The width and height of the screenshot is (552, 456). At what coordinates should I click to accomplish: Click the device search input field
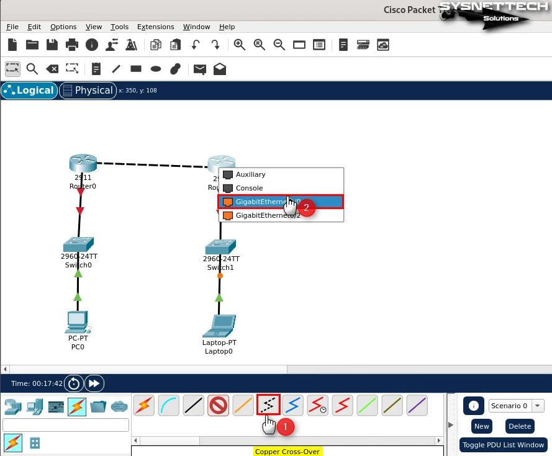66,425
